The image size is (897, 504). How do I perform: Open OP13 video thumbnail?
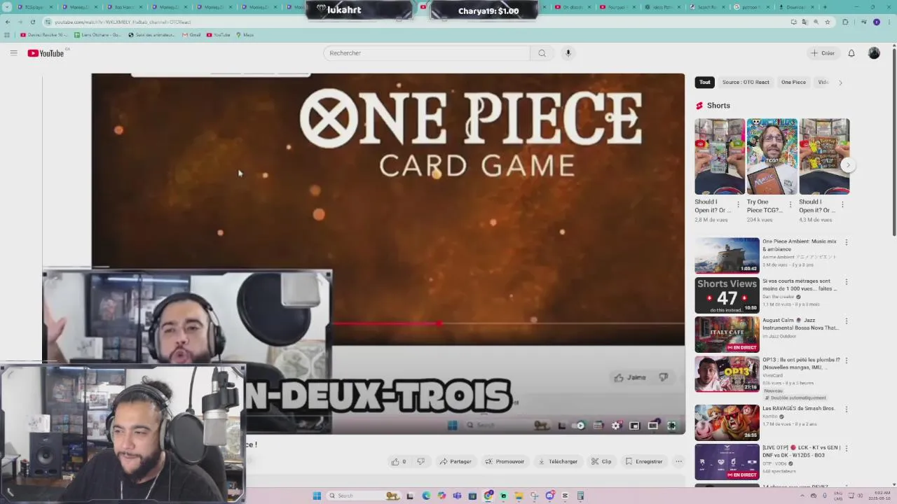point(727,374)
